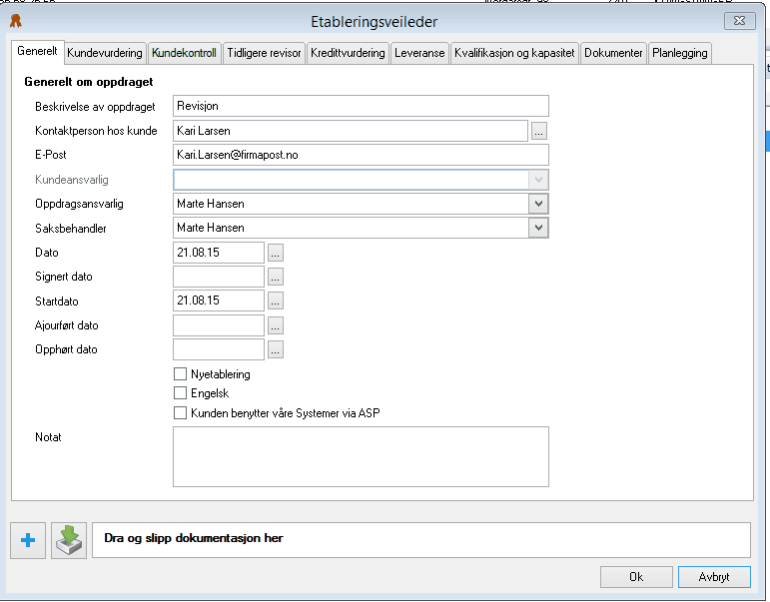Switch to the Kundevurdering tab
The height and width of the screenshot is (602, 770).
click(x=105, y=53)
